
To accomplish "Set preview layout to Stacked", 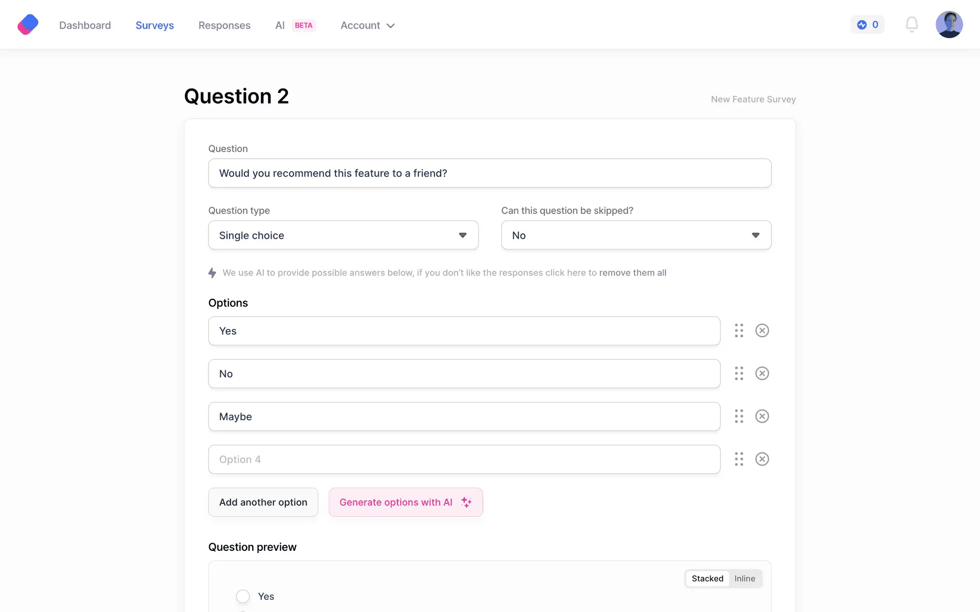I will 707,578.
